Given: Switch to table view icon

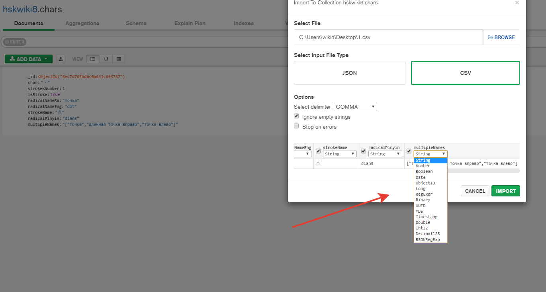Looking at the screenshot, I should (x=119, y=59).
